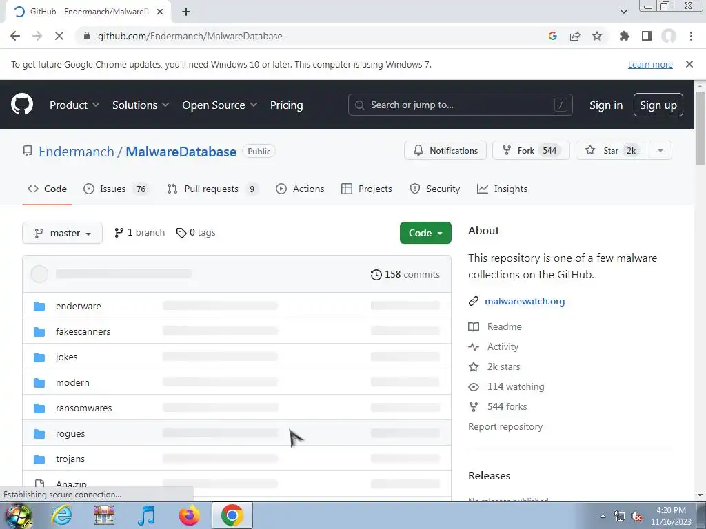The image size is (706, 529).
Task: Click Sign in
Action: 606,105
